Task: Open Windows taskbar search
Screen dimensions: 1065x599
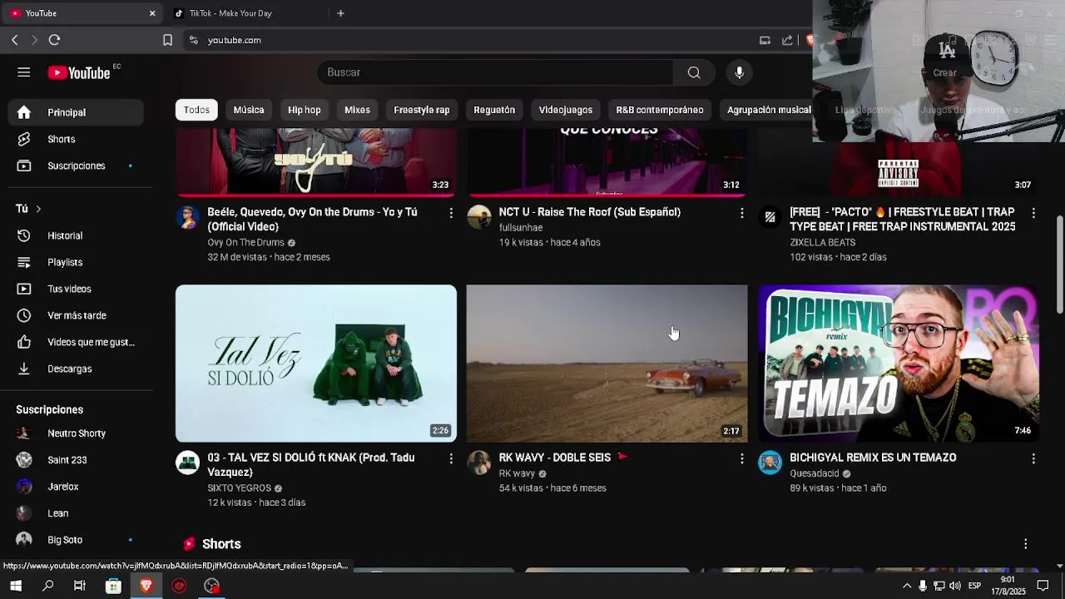Action: (48, 586)
